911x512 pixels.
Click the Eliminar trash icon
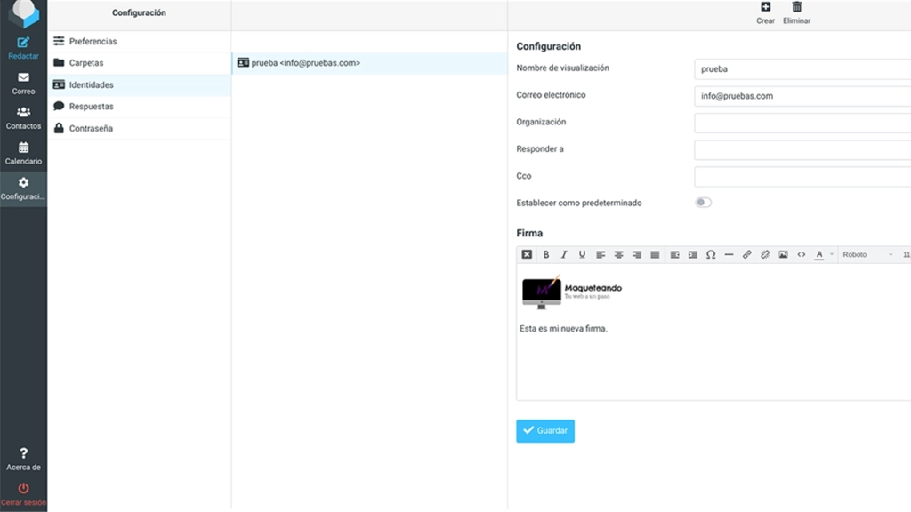tap(796, 12)
